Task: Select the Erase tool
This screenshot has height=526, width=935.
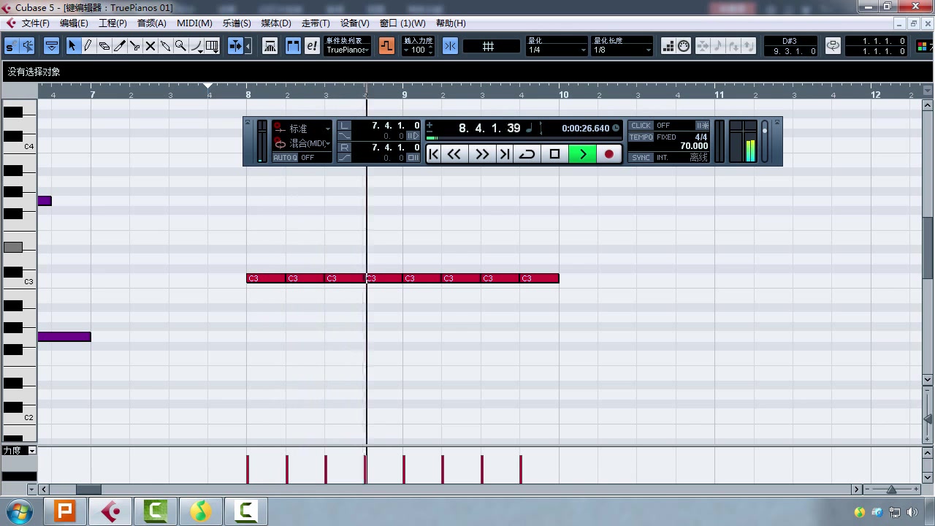Action: (104, 46)
